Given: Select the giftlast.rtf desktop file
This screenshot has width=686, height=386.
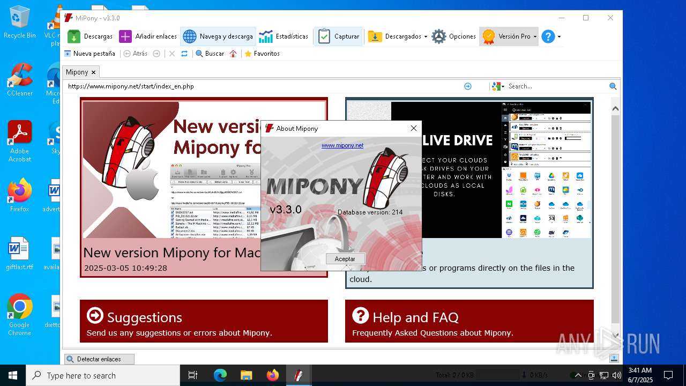Looking at the screenshot, I should pyautogui.click(x=20, y=254).
